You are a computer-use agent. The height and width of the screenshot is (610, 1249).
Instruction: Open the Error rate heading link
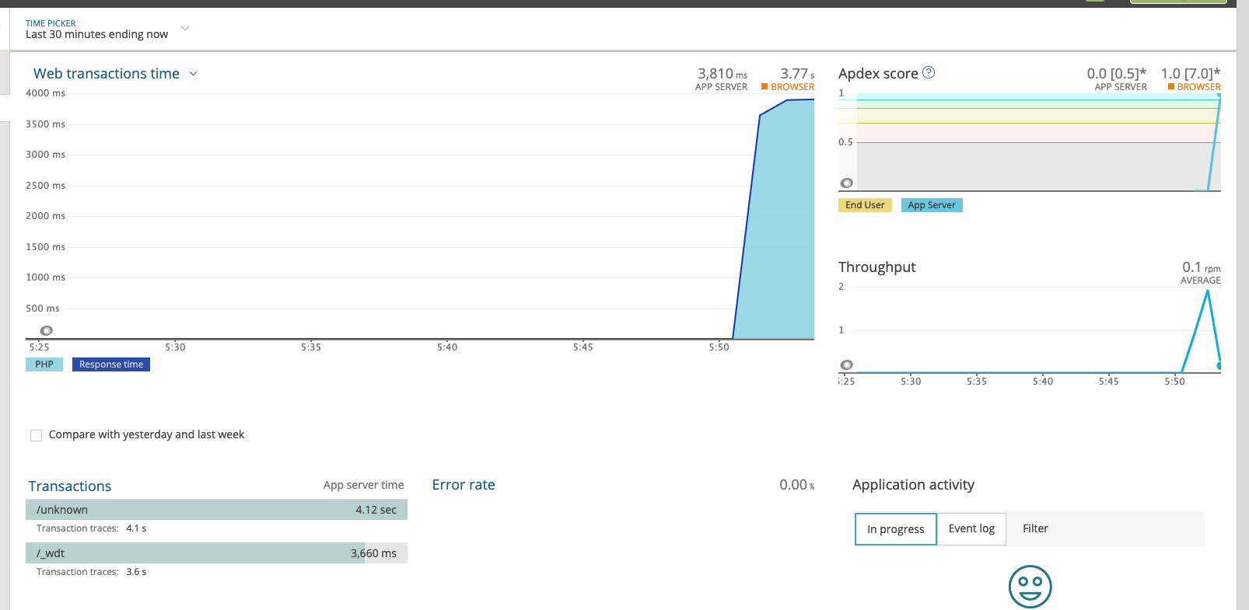(x=464, y=485)
